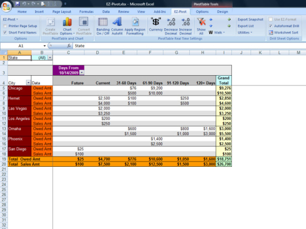Open Days From 10/14/2009 filter dropdown

(x=82, y=72)
